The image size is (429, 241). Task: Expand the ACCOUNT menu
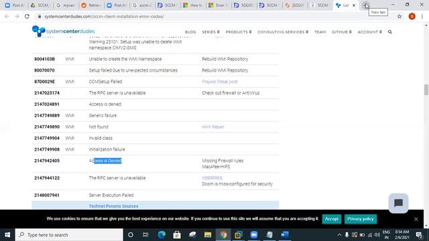(369, 32)
